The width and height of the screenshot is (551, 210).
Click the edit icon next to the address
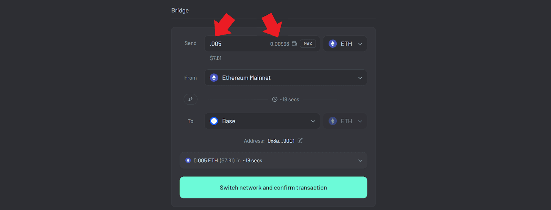300,141
